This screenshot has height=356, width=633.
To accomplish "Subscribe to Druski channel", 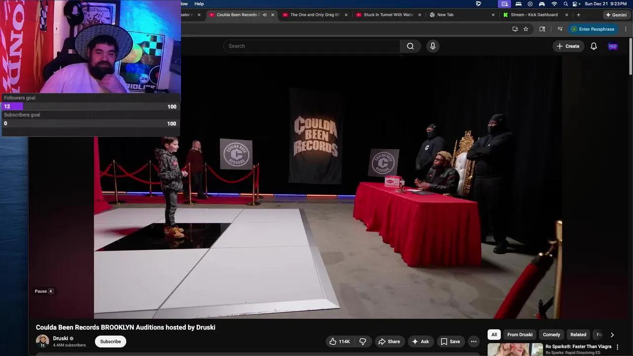I will (110, 342).
